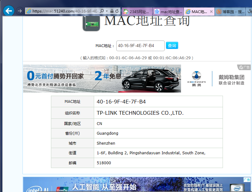Go forward using the browser forward arrow
The height and width of the screenshot is (192, 252).
coord(20,11)
